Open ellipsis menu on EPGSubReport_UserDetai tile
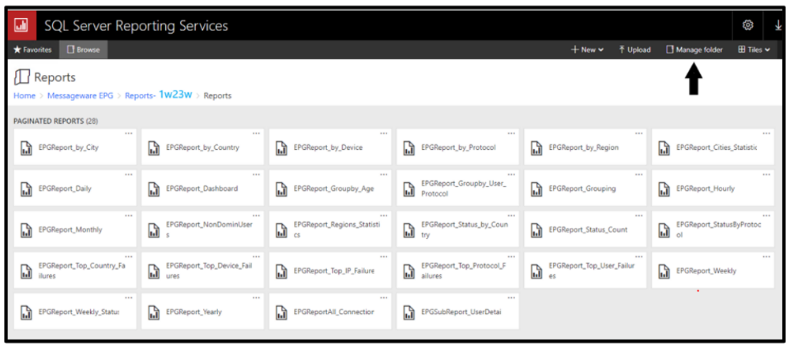This screenshot has height=351, width=794. [x=511, y=298]
